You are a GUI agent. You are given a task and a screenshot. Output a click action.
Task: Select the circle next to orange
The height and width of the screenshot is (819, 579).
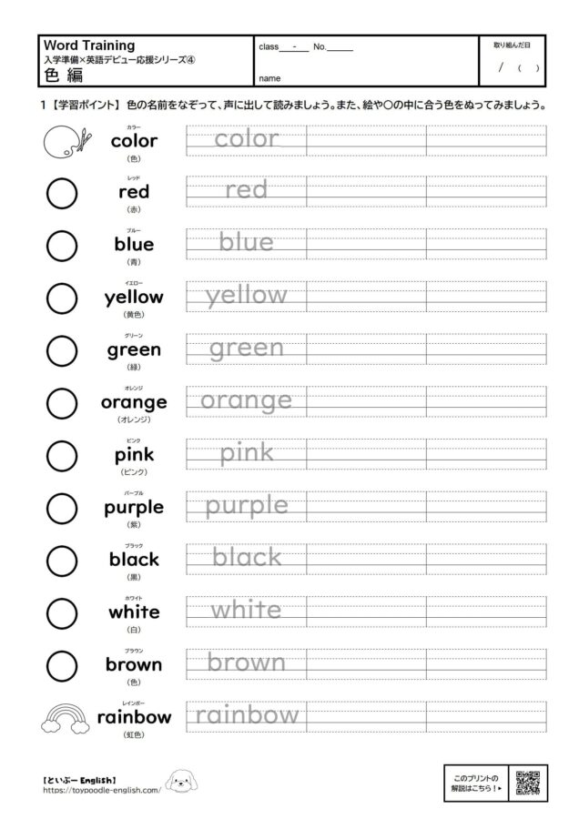coord(61,402)
